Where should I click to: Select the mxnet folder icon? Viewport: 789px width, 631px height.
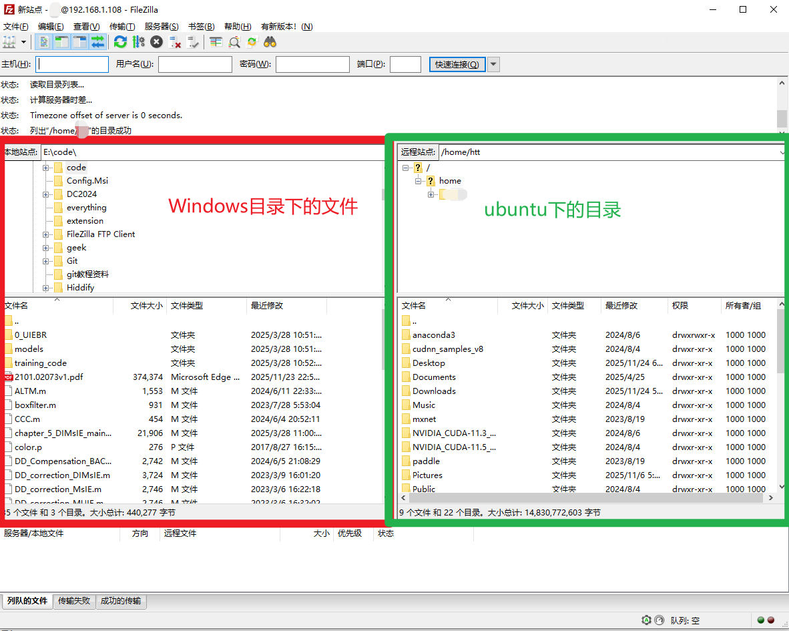click(406, 419)
